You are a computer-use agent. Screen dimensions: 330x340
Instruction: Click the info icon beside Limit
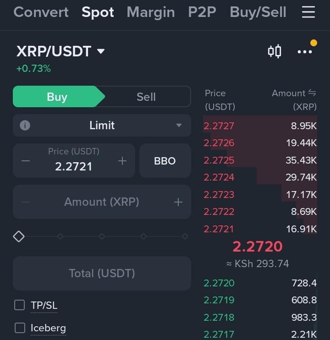click(25, 125)
